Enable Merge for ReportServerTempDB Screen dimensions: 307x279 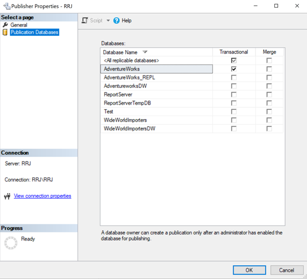click(269, 103)
